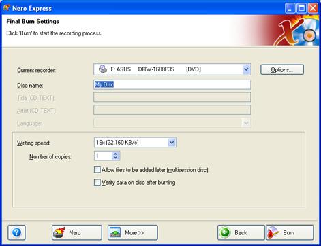Enable Allow files to be added later
This screenshot has height=246, width=321.
click(97, 170)
